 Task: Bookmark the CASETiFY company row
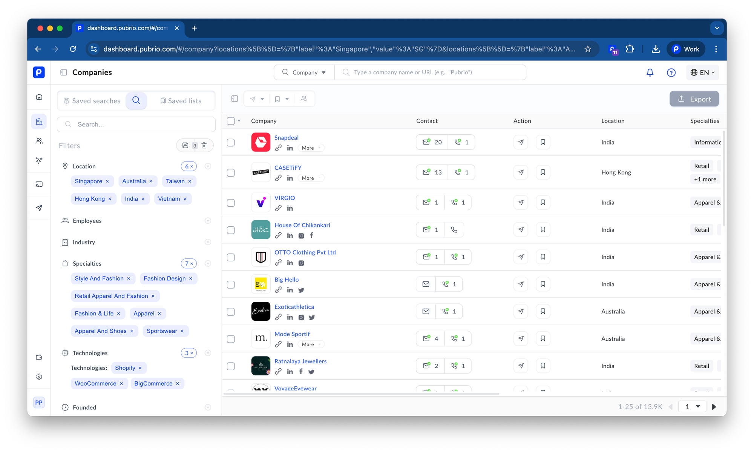(x=543, y=172)
